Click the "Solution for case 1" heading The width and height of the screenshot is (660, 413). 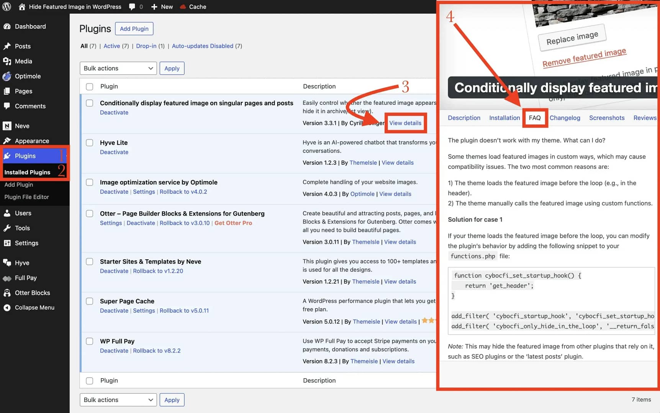(x=475, y=220)
